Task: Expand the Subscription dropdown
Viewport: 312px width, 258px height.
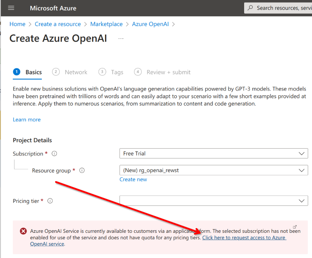Action: click(213, 154)
